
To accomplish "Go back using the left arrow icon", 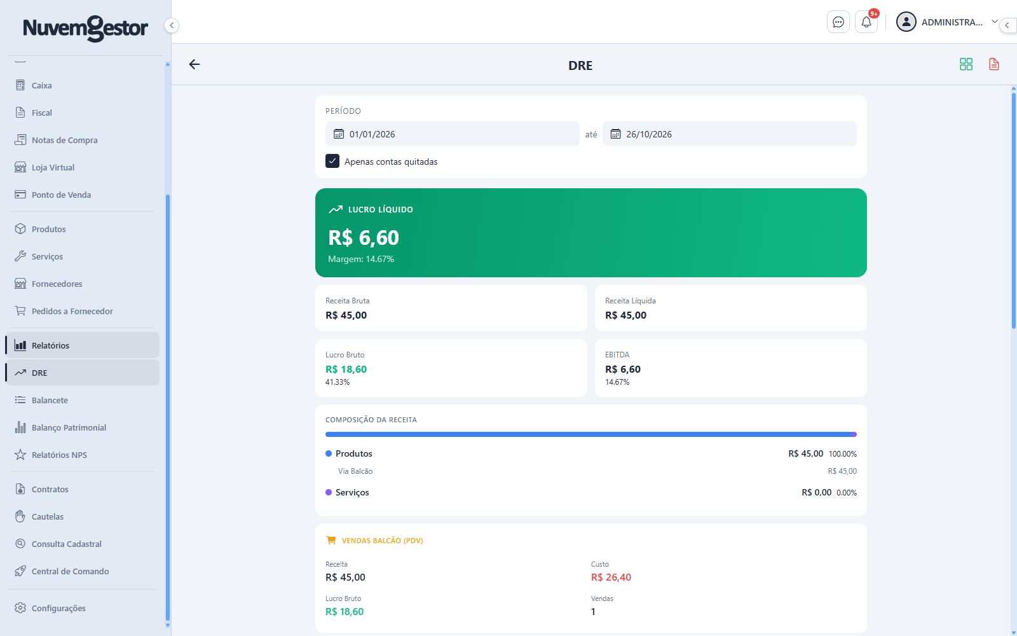I will tap(195, 64).
